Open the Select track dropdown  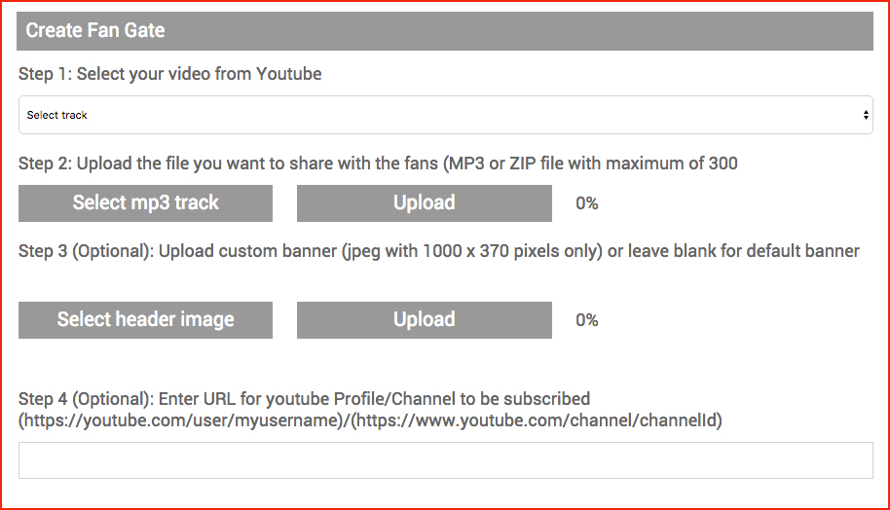coord(445,115)
